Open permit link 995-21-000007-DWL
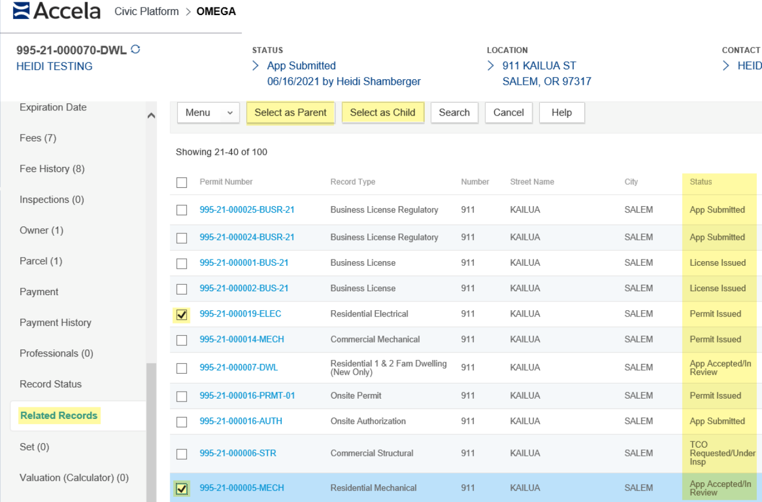Screen dimensions: 762x502 (x=238, y=367)
